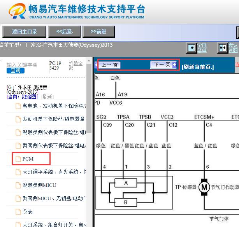Viewport: 239px width, 227px height.
Task: Go to next page with 下一页
Action: [x=163, y=65]
